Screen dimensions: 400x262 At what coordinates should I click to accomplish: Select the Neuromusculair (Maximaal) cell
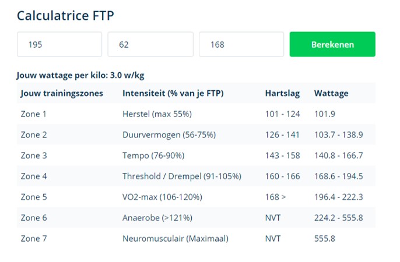pos(175,239)
